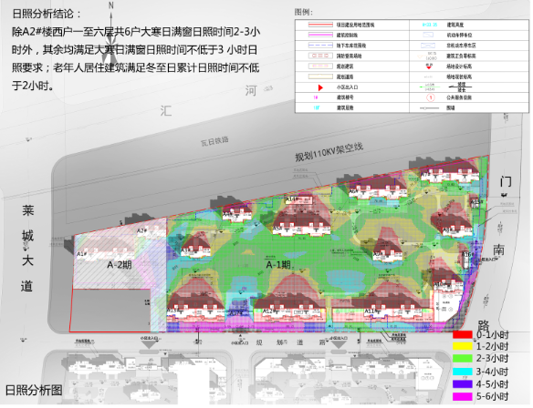Click the A-2期 phase label
Image resolution: width=533 pixels, height=408 pixels.
[120, 264]
